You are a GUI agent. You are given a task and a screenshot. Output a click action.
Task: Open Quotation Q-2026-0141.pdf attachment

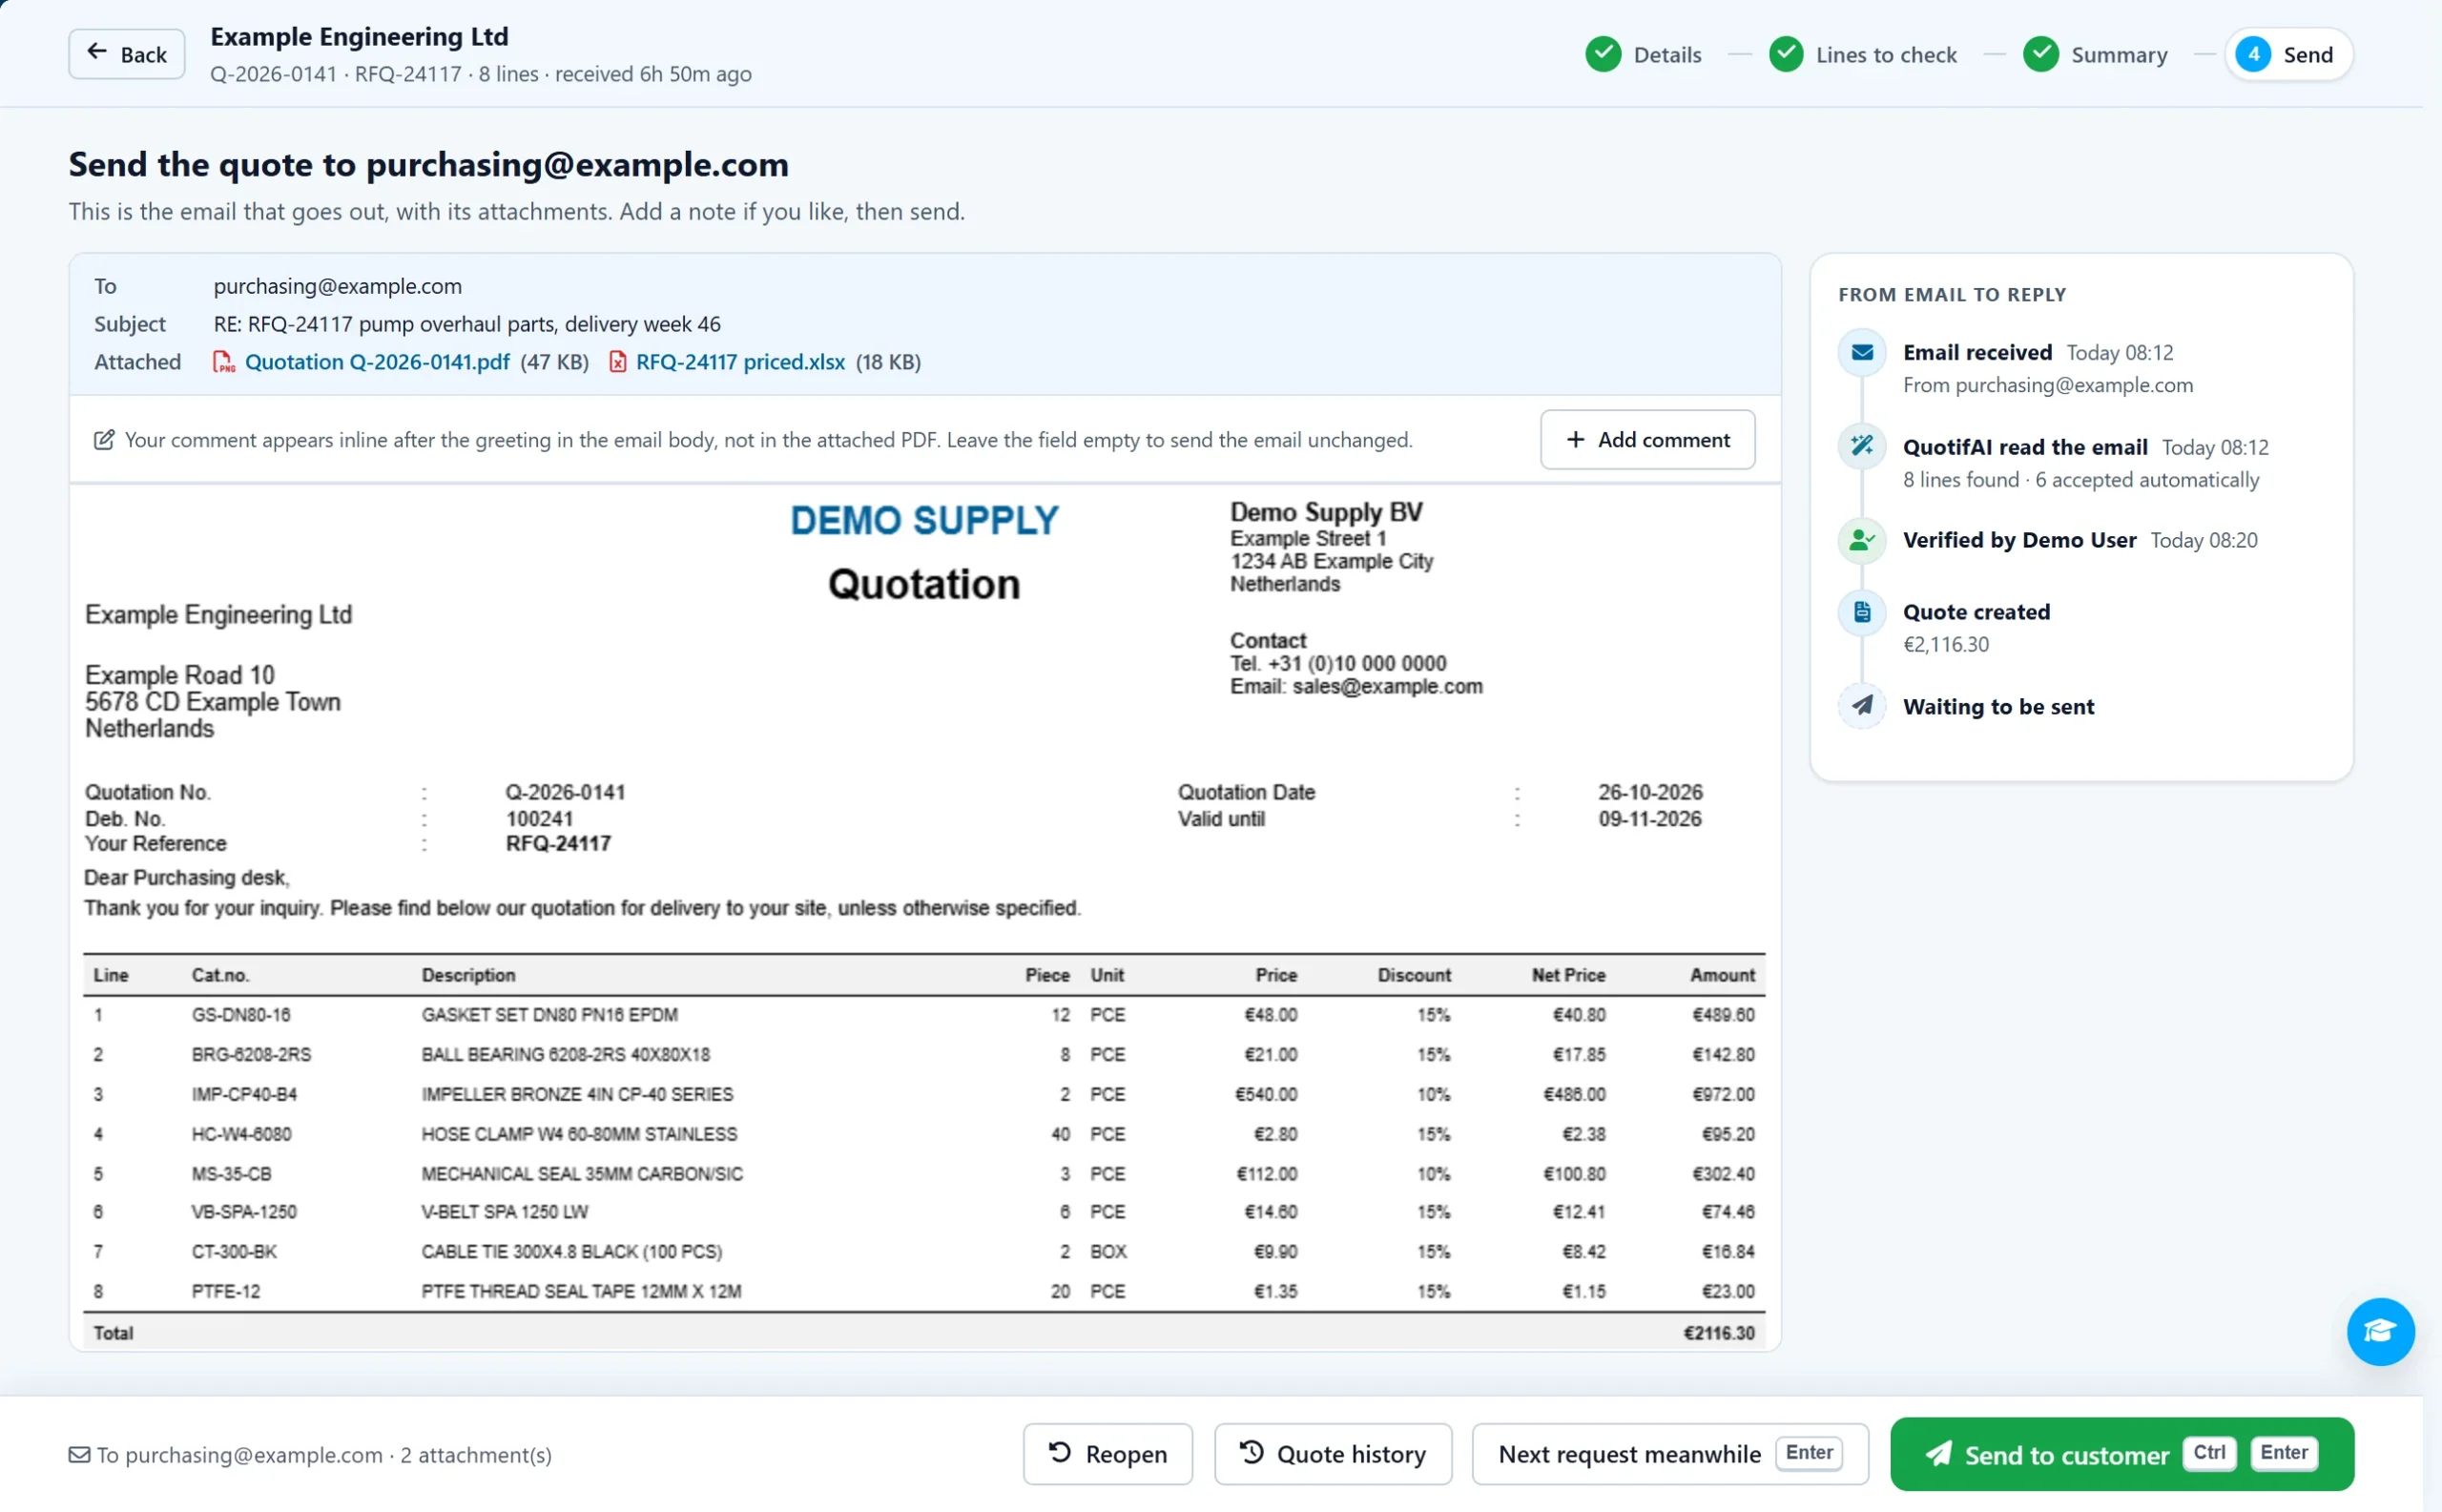[377, 362]
